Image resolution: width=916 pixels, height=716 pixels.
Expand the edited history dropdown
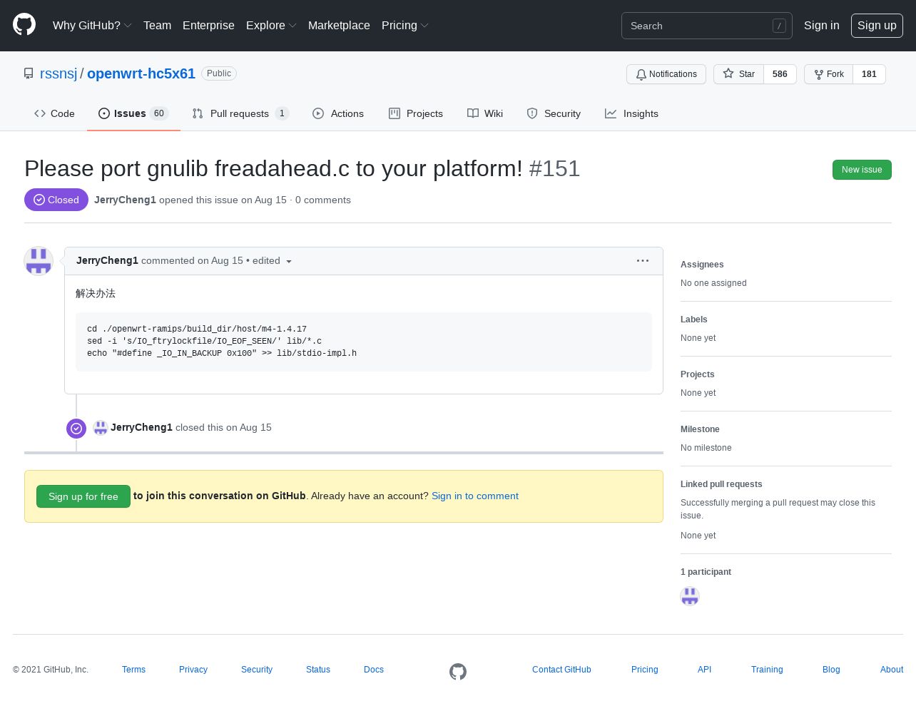[x=272, y=261]
